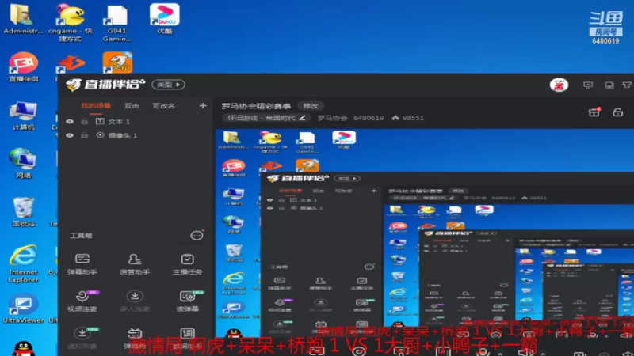Select the 回收站 recycle bin on the desktop
634x356 pixels.
[24, 212]
